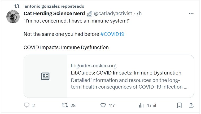
Task: Click the Cat Herding Science Nerd avatar
Action: click(x=12, y=16)
